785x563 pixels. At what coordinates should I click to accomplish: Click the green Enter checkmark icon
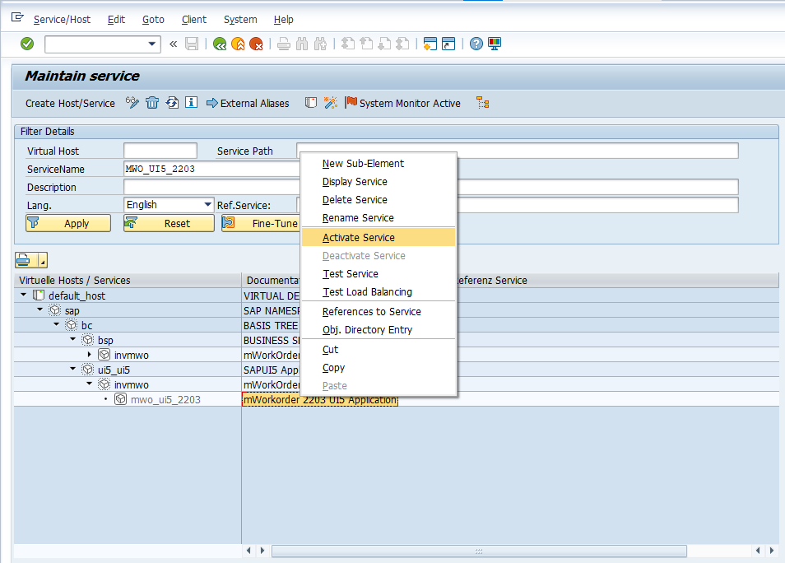[27, 44]
